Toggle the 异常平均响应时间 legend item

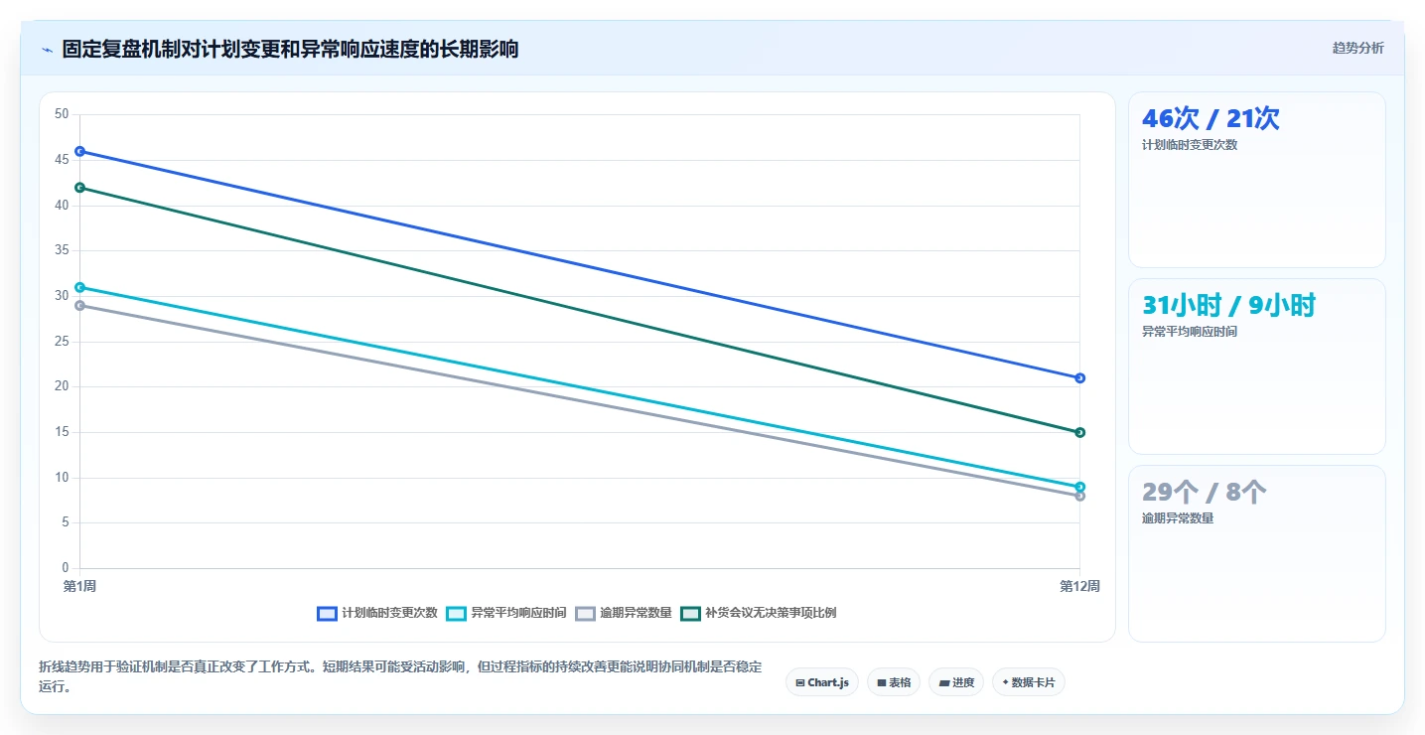506,613
